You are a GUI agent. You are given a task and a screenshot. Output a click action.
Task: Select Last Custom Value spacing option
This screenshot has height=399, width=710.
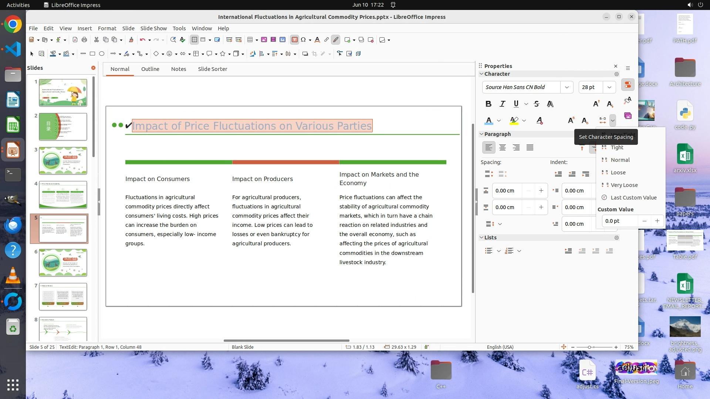[633, 198]
